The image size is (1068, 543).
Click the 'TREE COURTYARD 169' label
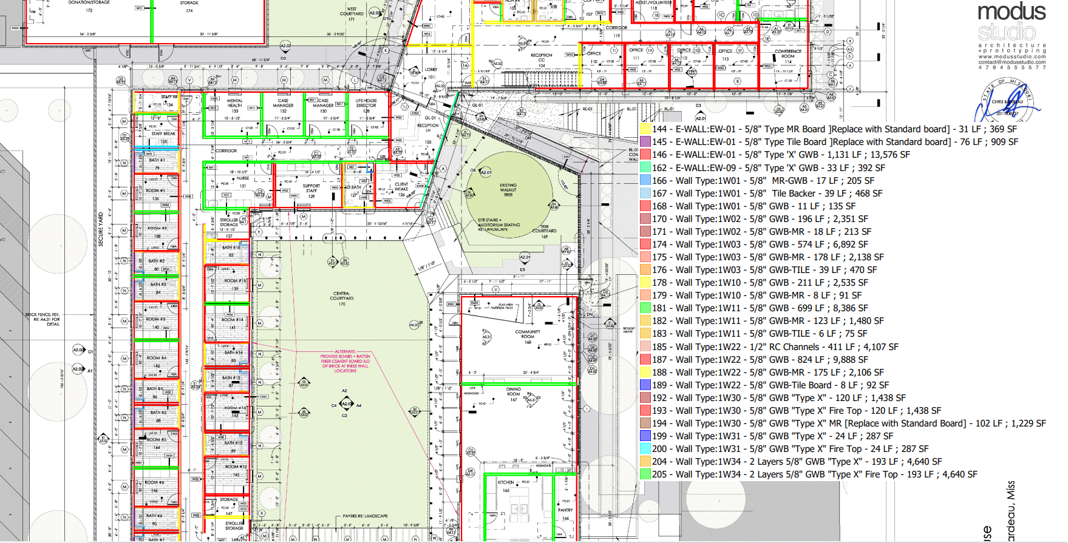pos(544,231)
